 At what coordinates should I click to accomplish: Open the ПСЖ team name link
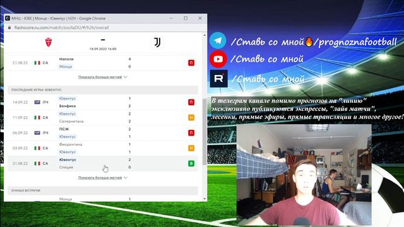[x=64, y=129]
